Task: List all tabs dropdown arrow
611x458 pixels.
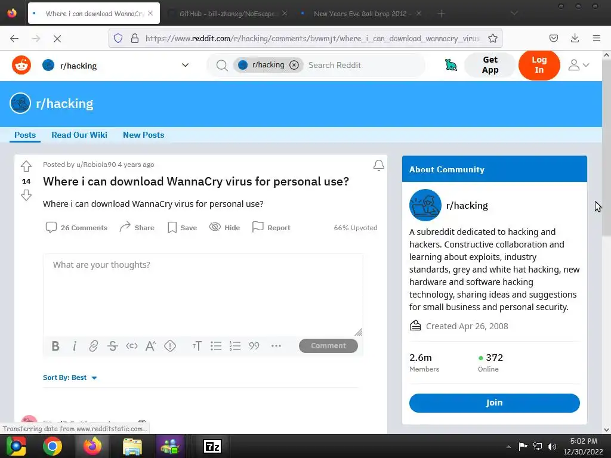Action: coord(514,13)
